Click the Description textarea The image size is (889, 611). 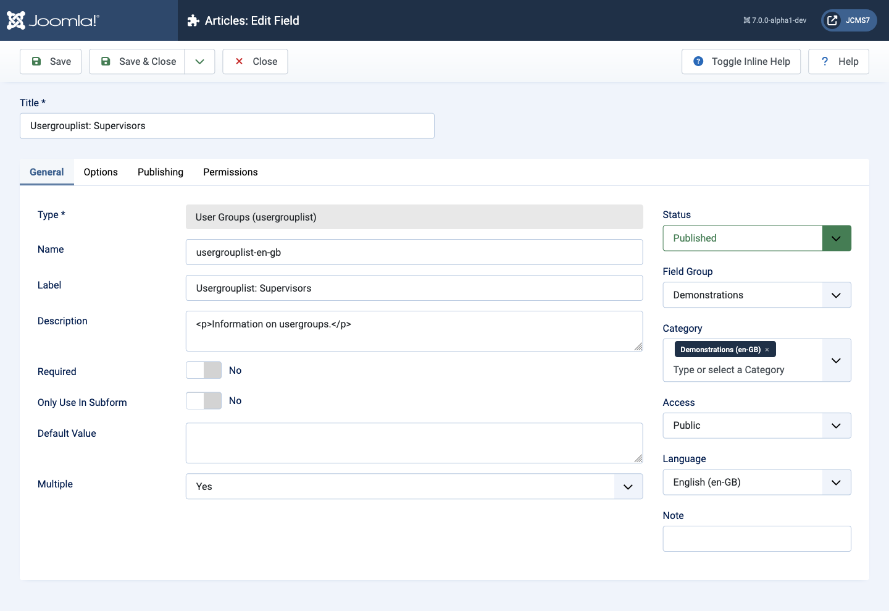point(414,331)
